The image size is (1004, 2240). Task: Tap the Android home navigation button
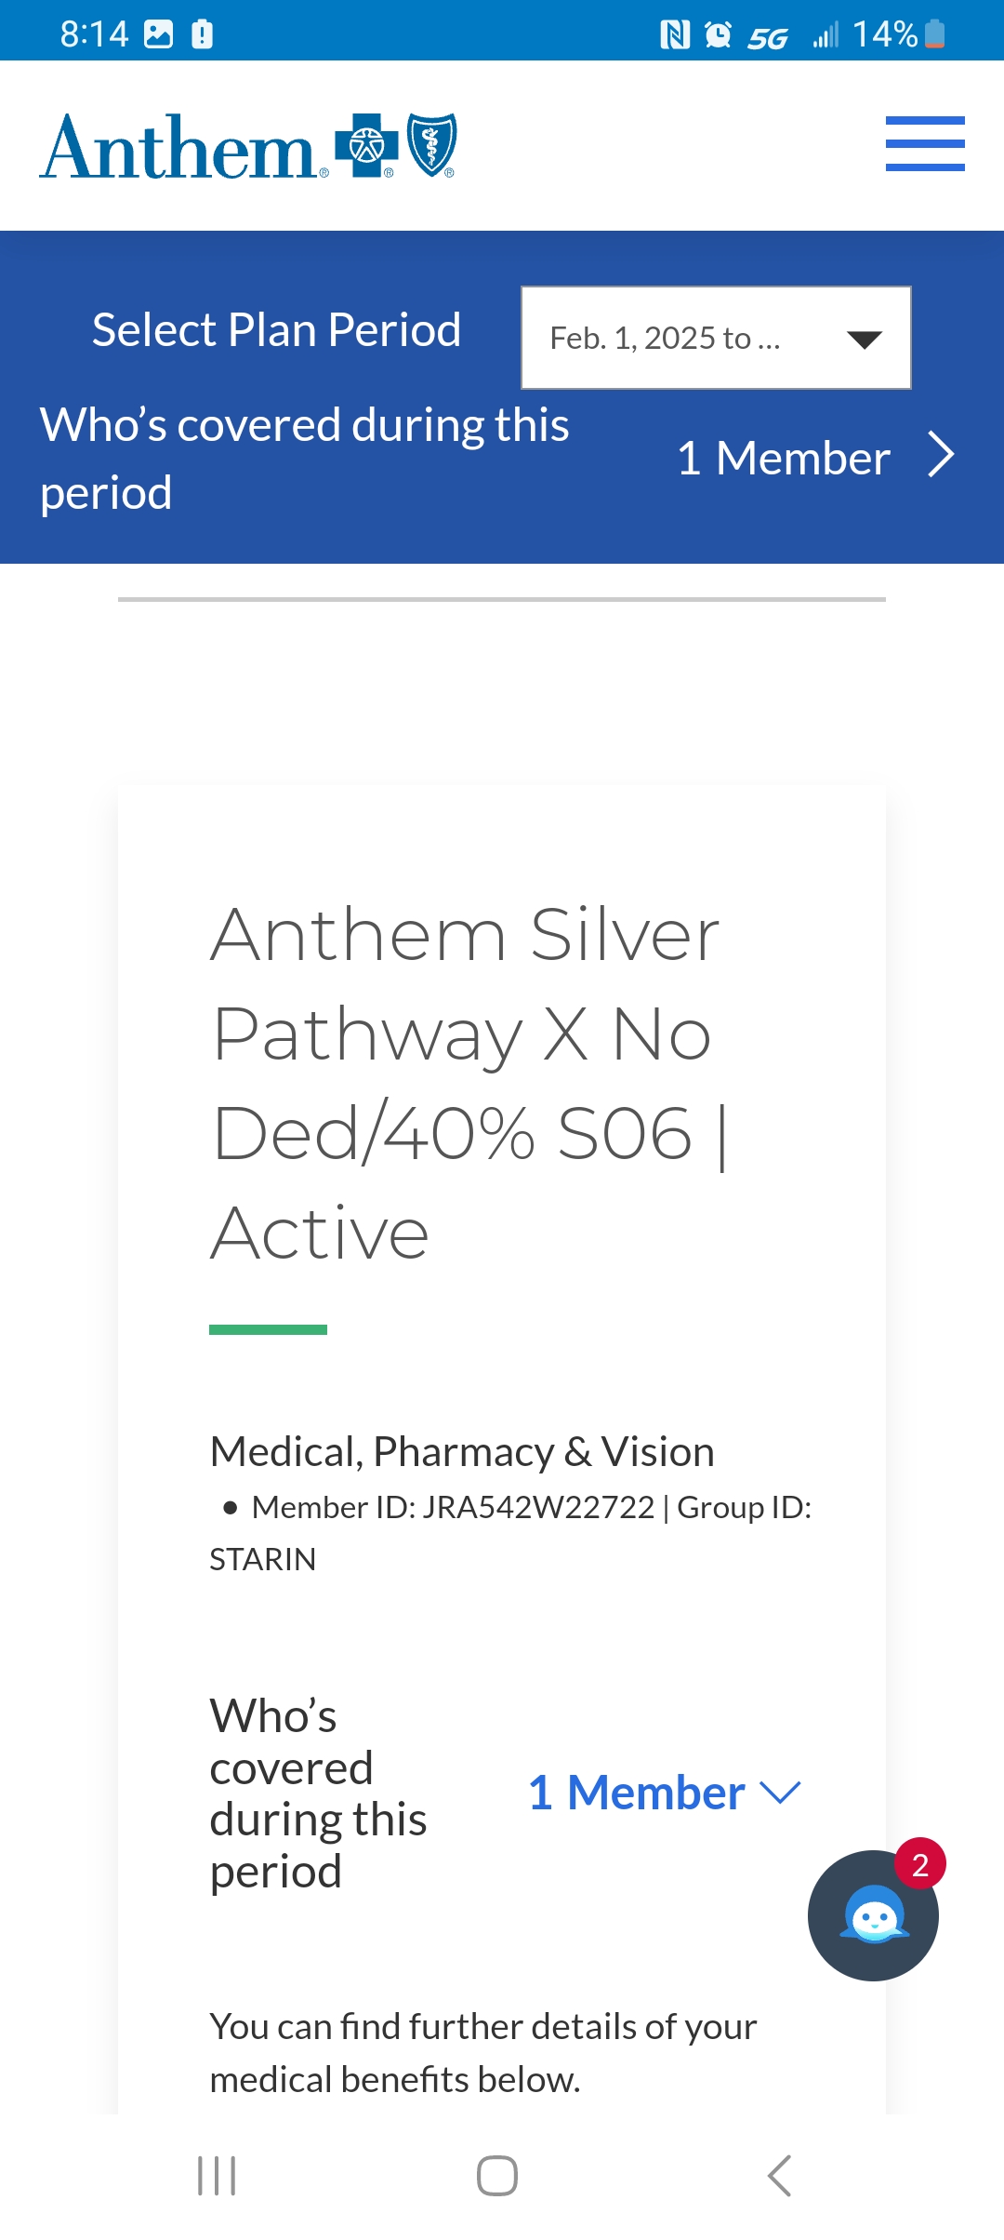point(497,2176)
